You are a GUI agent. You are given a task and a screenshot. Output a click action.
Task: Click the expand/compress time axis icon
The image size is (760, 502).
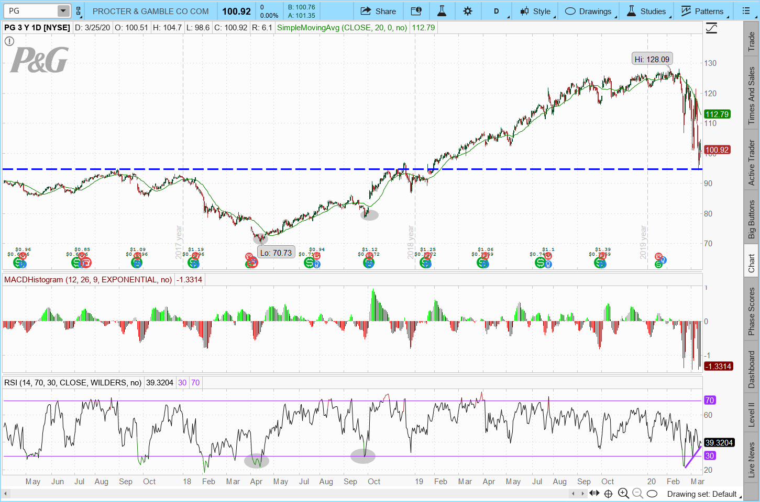[594, 493]
